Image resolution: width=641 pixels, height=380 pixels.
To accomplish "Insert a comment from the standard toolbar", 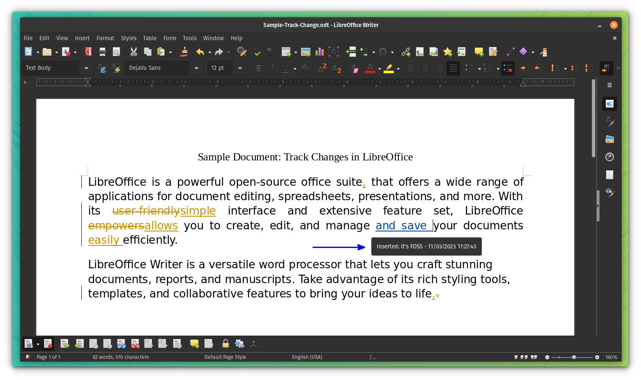I will (x=479, y=52).
